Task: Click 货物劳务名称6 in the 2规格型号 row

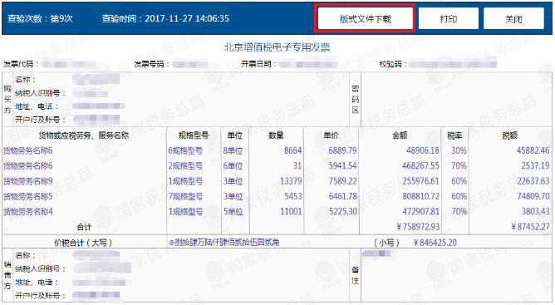Action: point(28,166)
